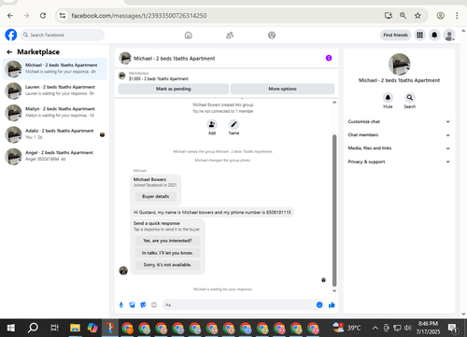Click the Search magnifier in chat info

(410, 98)
